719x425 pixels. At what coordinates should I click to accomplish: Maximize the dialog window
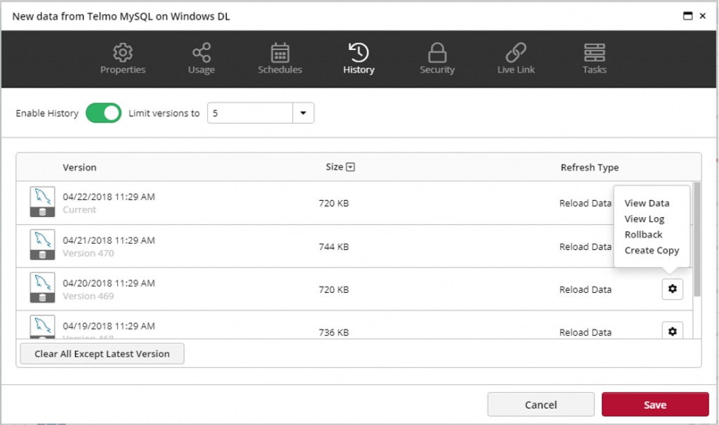click(687, 16)
